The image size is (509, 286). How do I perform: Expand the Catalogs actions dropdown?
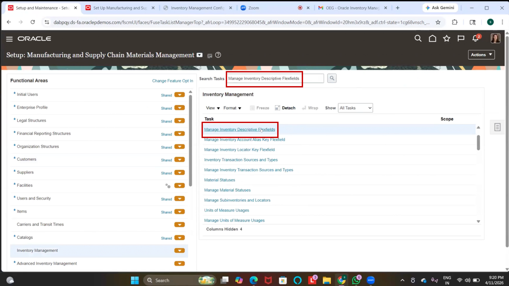(x=179, y=238)
